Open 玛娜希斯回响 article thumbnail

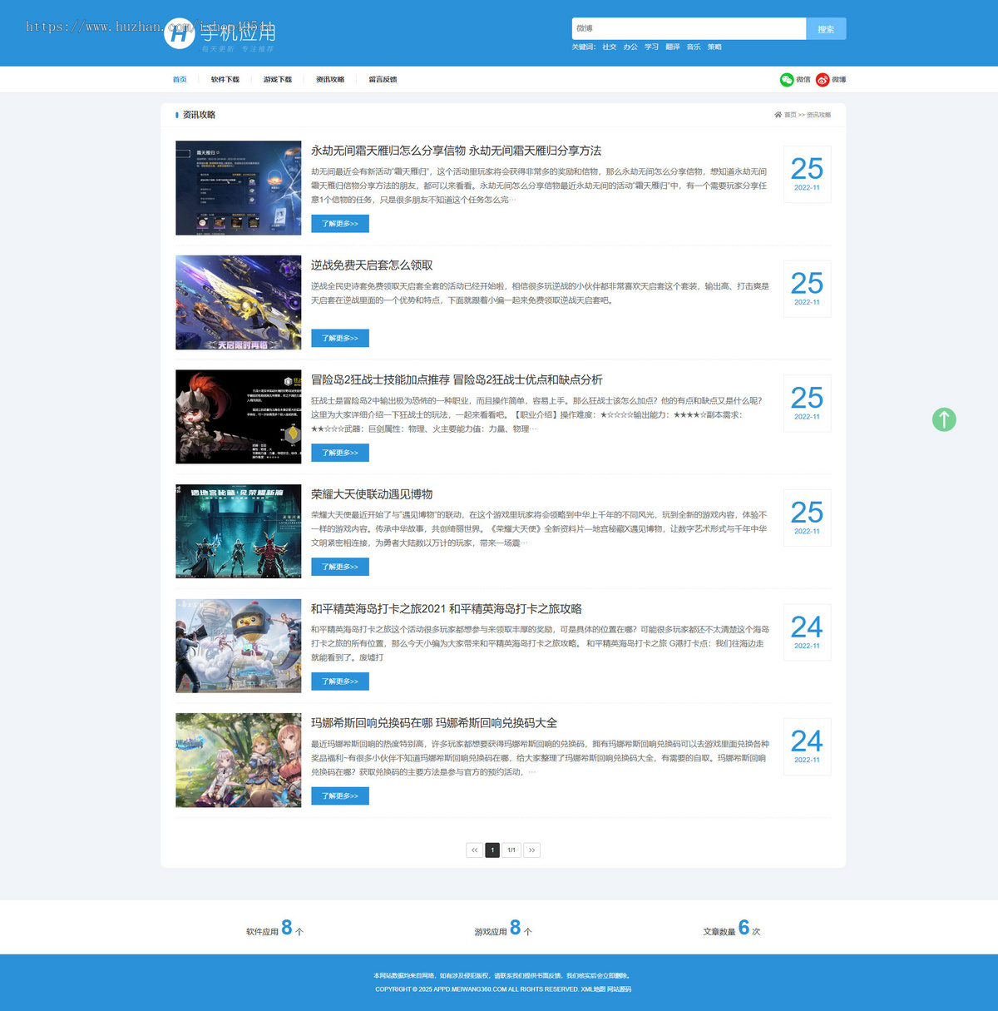click(x=239, y=761)
